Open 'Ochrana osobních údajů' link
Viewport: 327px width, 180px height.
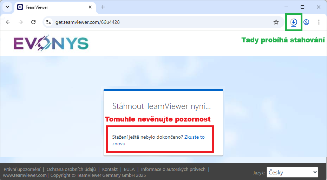71,169
